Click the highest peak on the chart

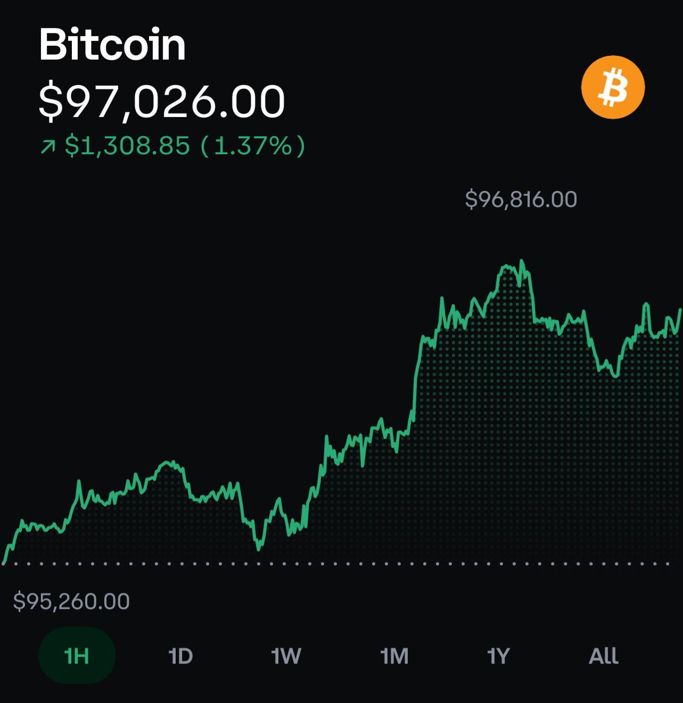pyautogui.click(x=522, y=261)
